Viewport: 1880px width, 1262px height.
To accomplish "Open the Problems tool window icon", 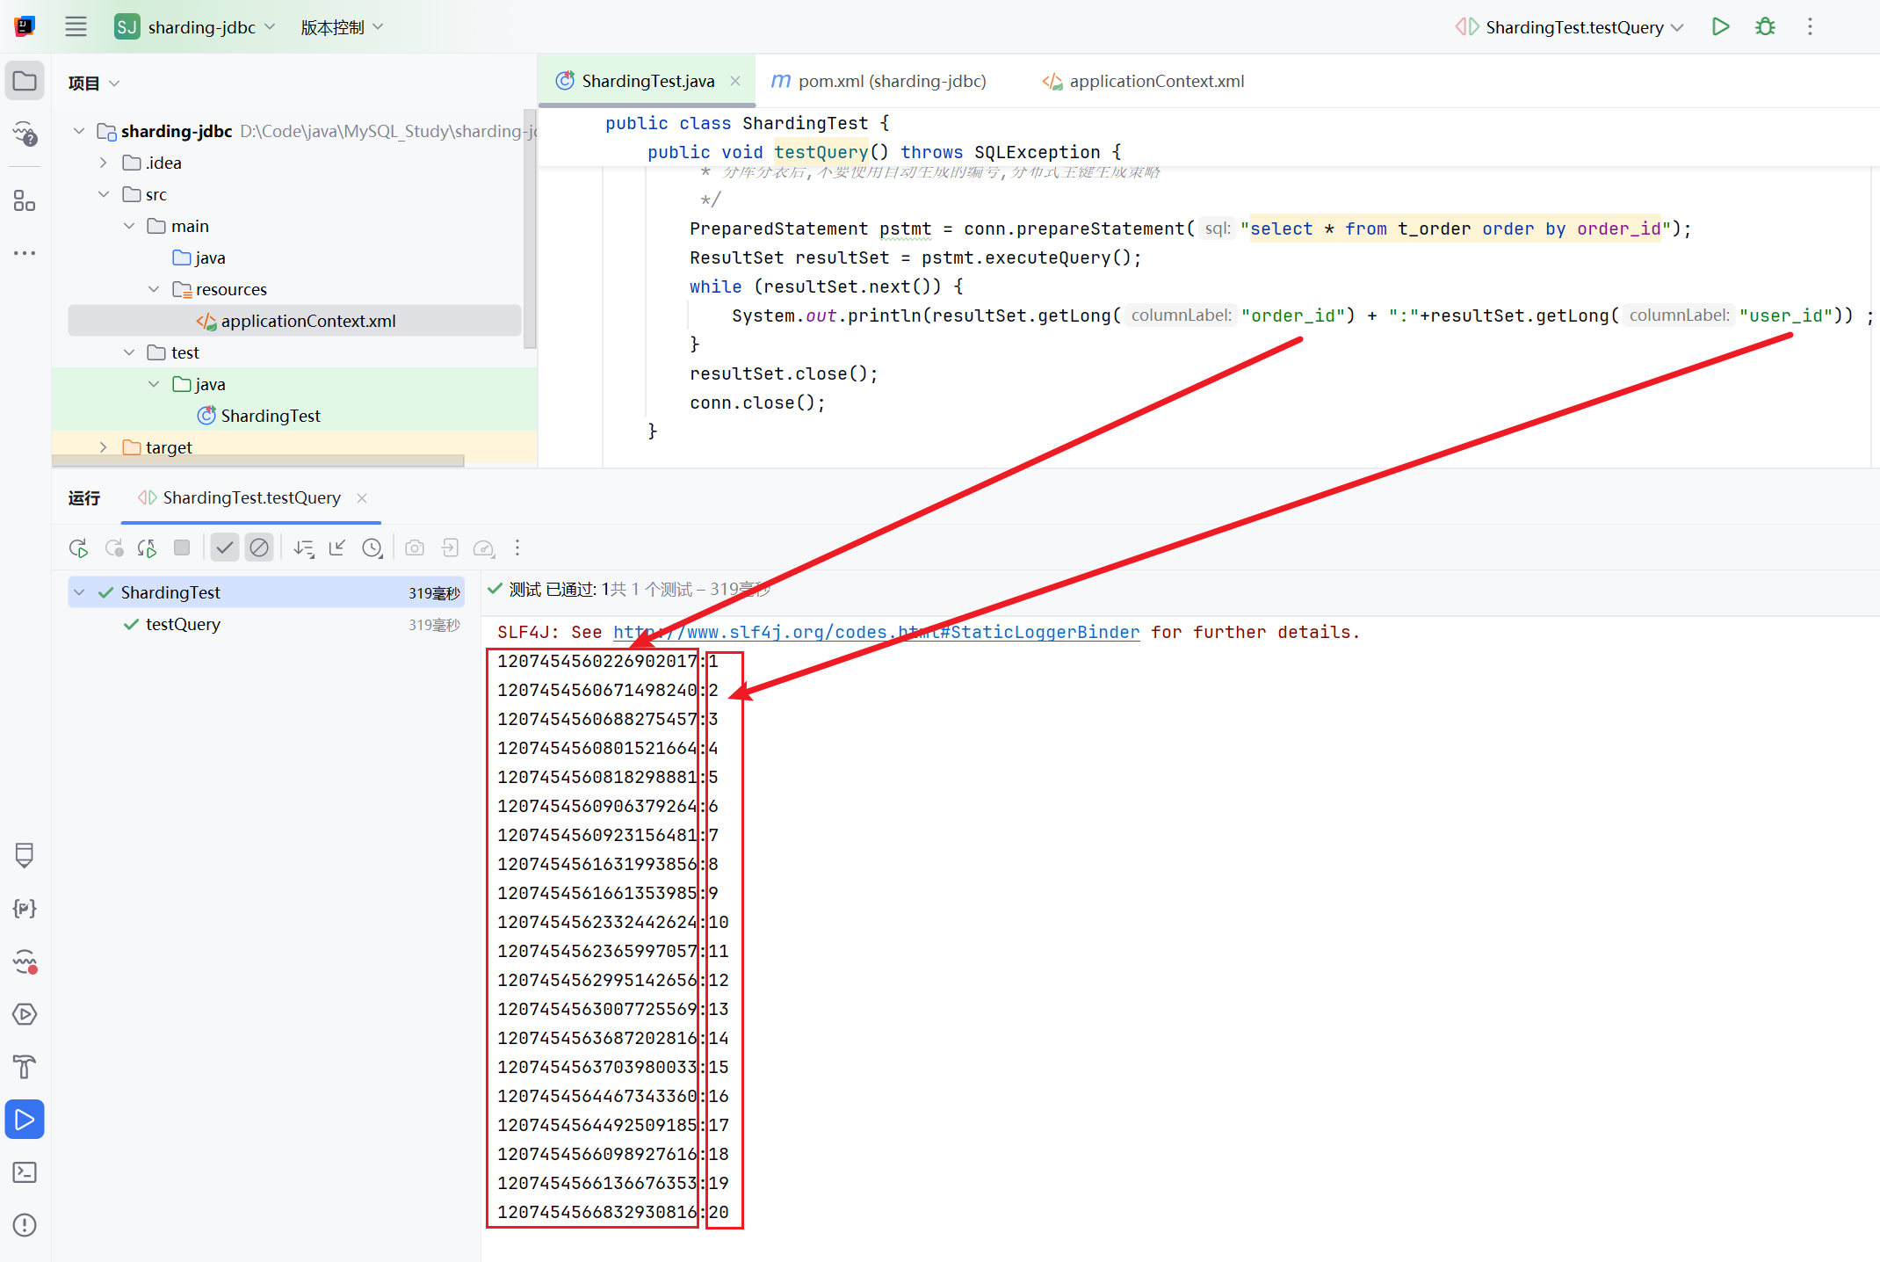I will [25, 1225].
